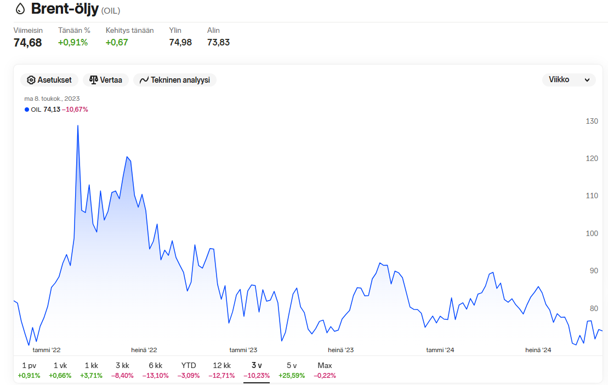Screen dimensions: 608x385
Task: Switch to the 3 kk range
Action: pos(122,370)
